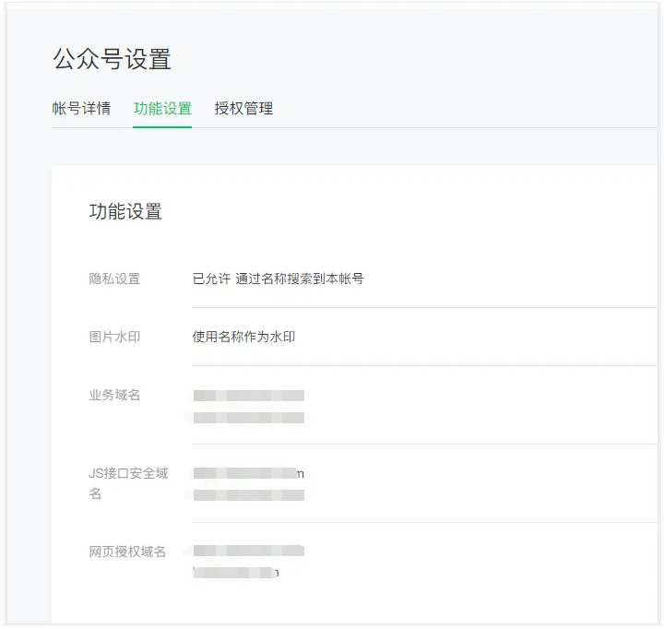This screenshot has width=664, height=629.
Task: Select the first blurred 业务域名 entry
Action: point(249,396)
